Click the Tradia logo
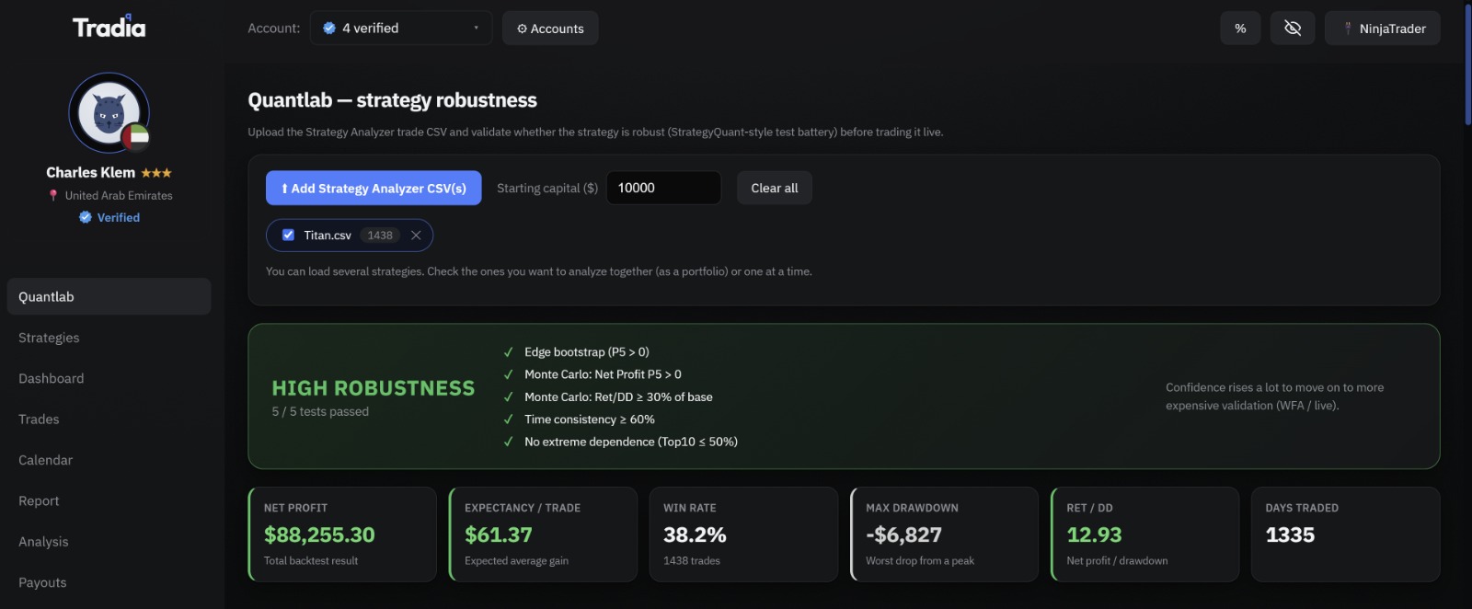 coord(109,27)
